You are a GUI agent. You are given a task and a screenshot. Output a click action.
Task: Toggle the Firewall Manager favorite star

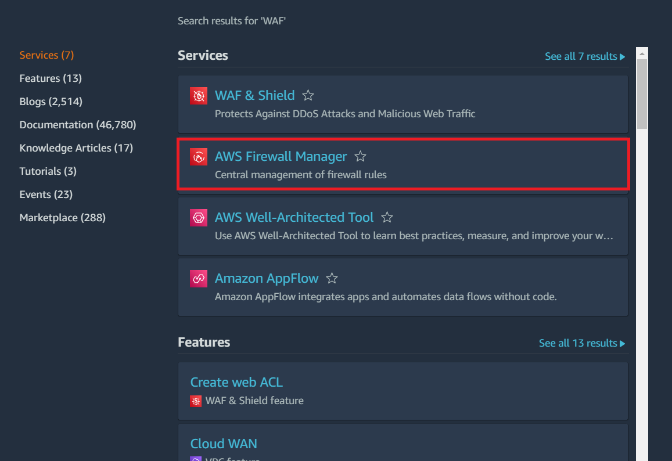click(360, 156)
